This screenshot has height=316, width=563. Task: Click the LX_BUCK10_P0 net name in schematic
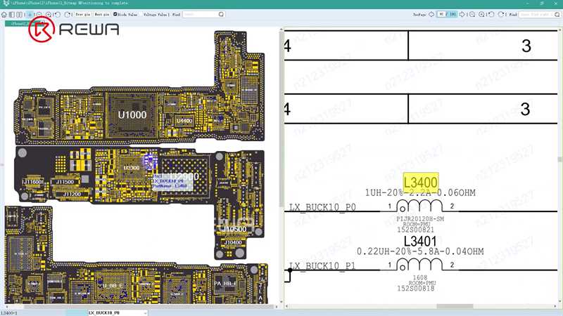(x=322, y=207)
